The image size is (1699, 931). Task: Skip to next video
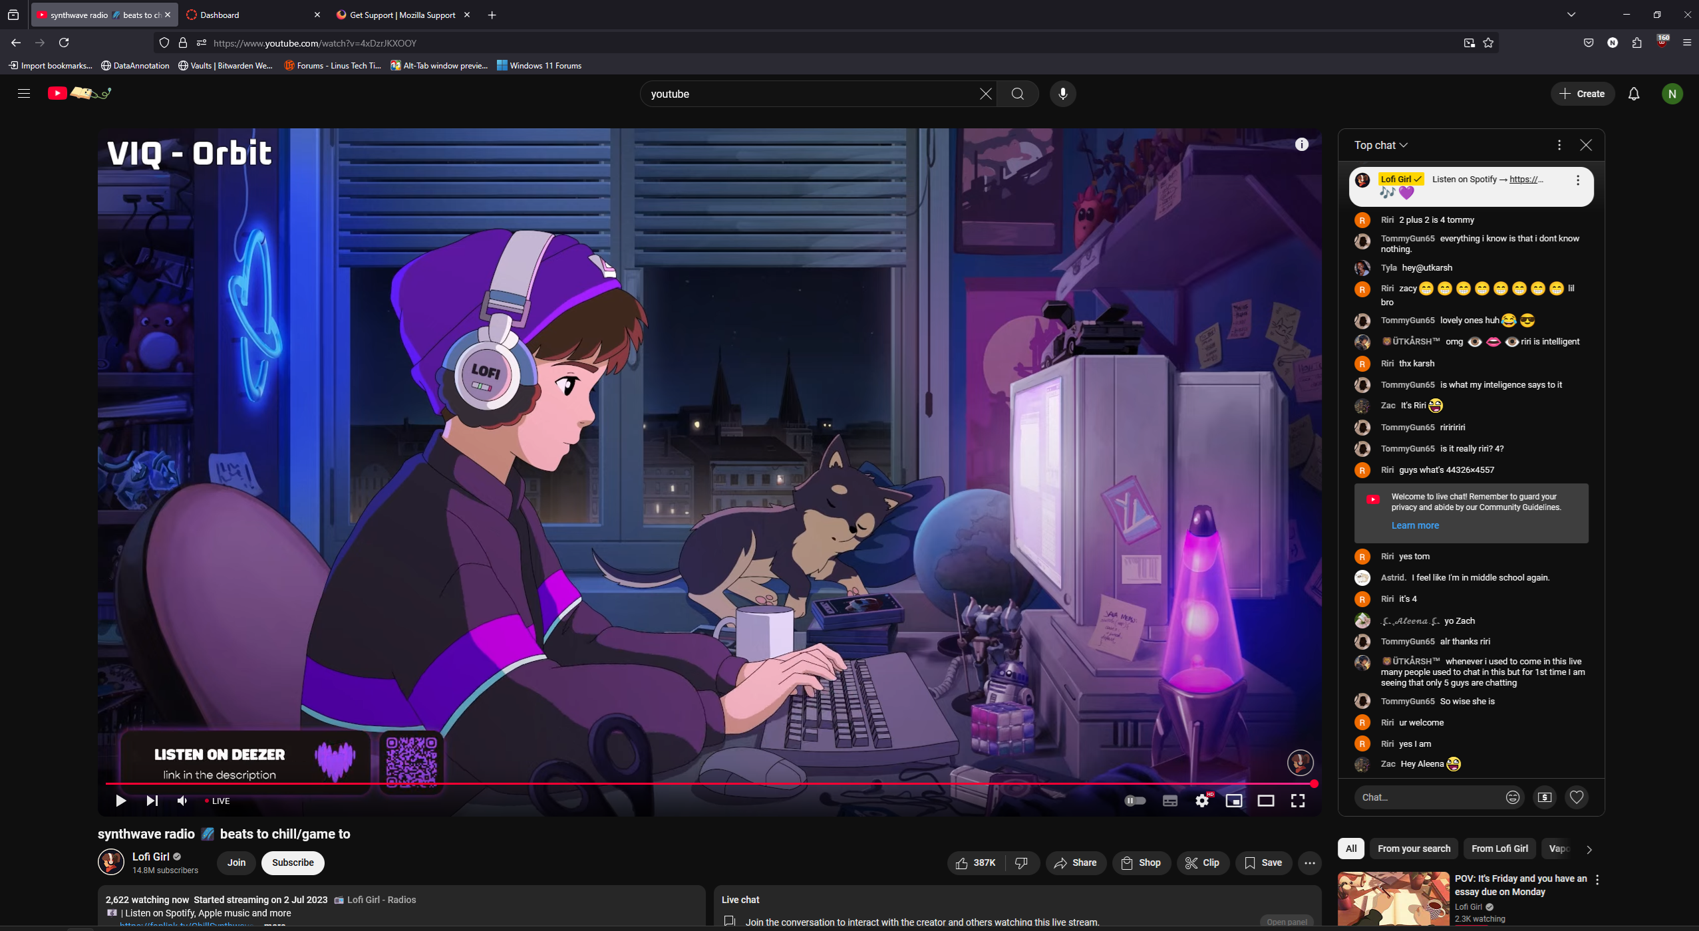tap(152, 801)
